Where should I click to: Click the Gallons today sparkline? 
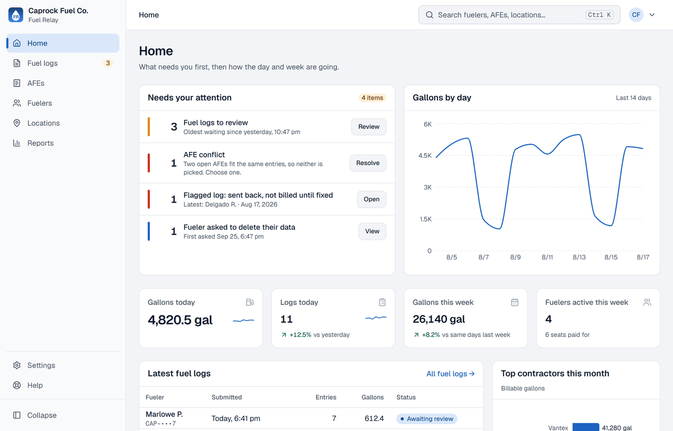point(243,321)
